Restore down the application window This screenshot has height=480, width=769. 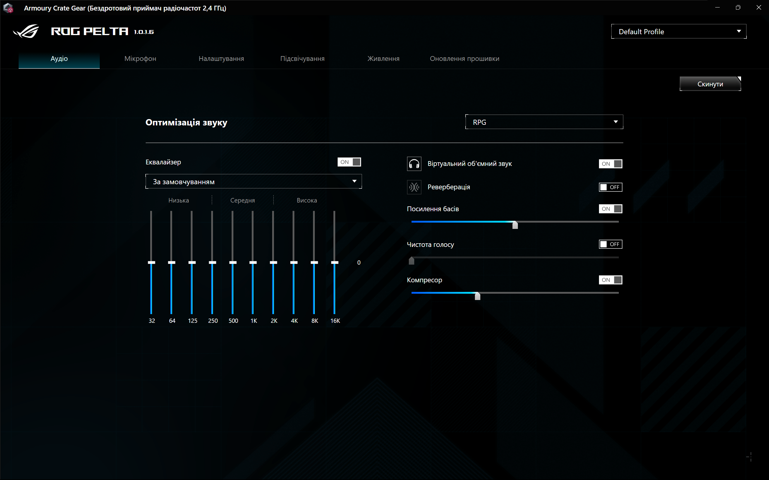pos(738,7)
